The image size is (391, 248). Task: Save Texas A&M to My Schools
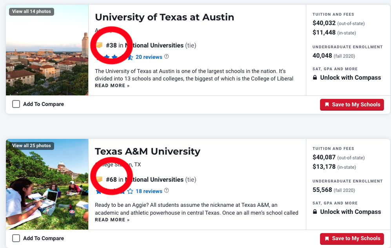[352, 239]
